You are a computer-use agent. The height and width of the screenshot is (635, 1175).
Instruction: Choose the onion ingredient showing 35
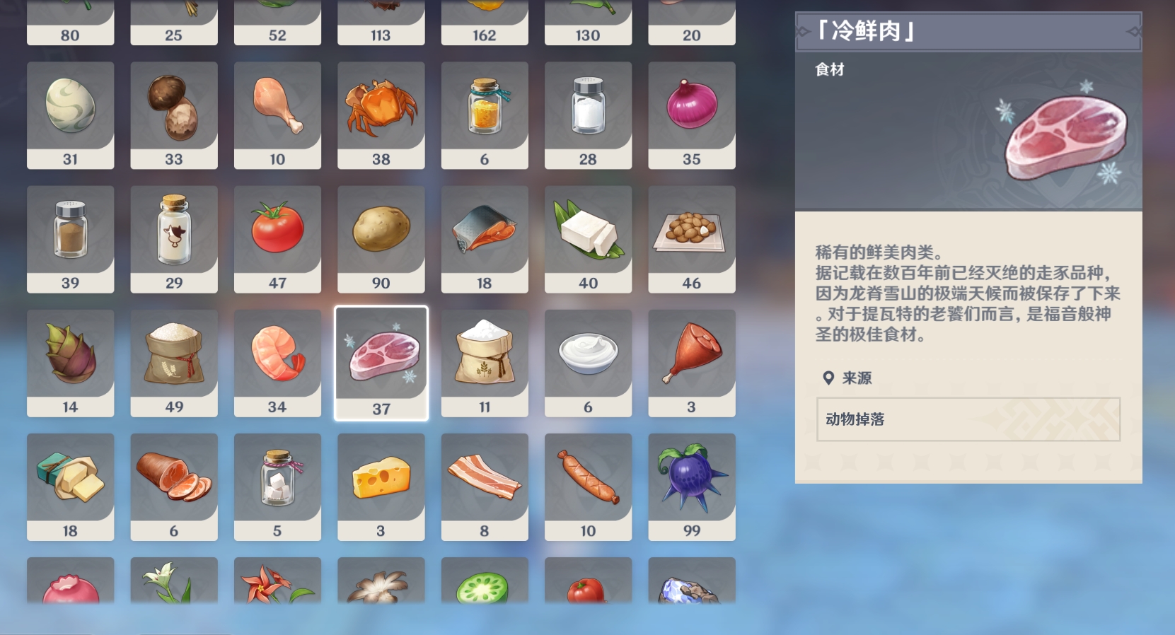[x=692, y=115]
